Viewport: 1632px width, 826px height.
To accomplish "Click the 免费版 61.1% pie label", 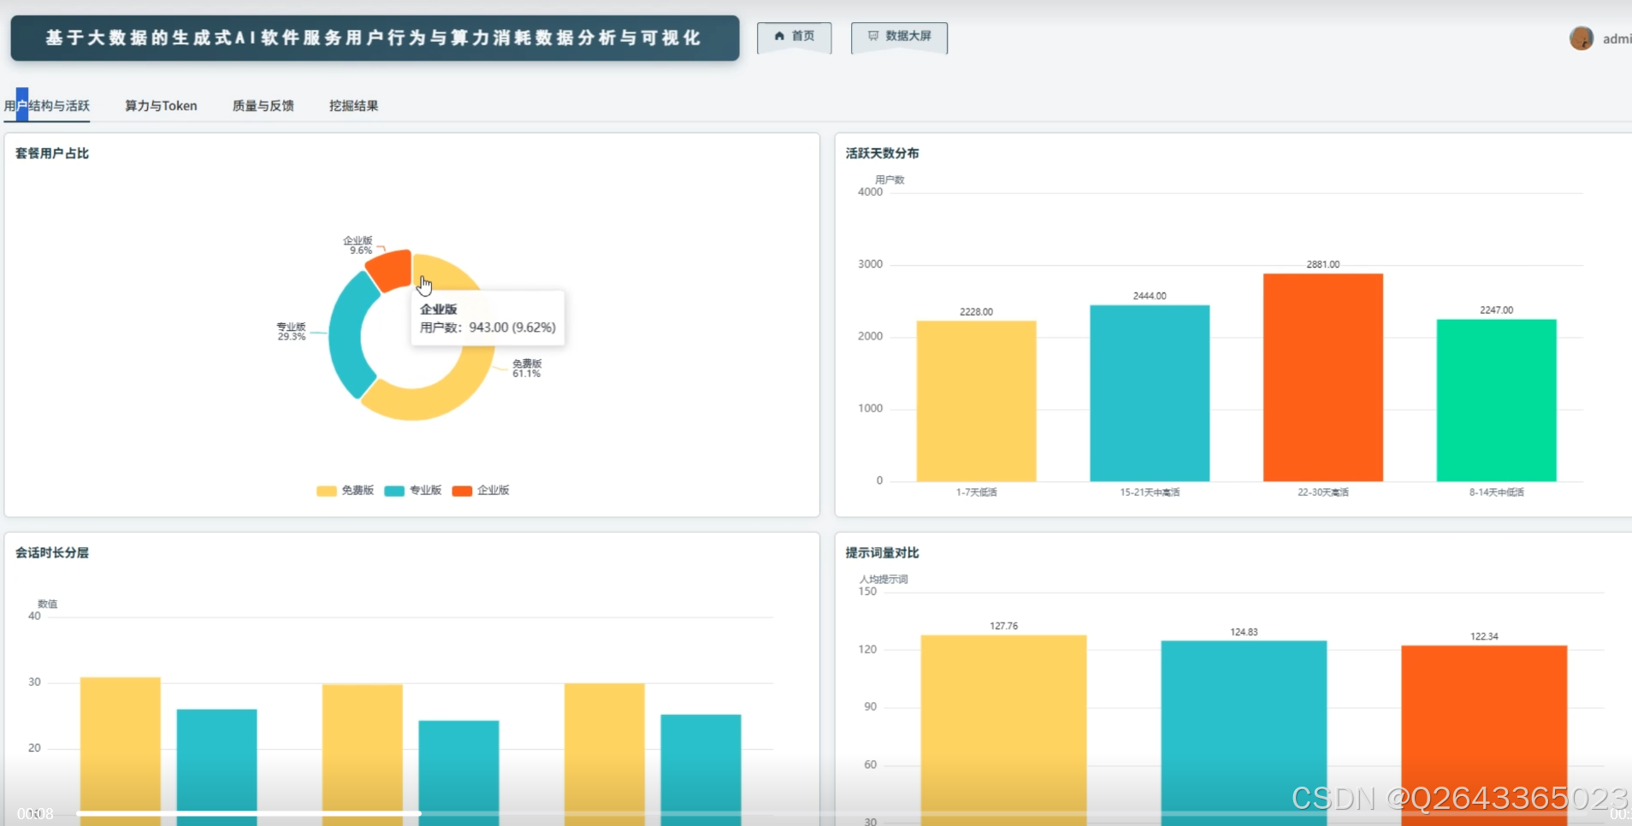I will (527, 369).
